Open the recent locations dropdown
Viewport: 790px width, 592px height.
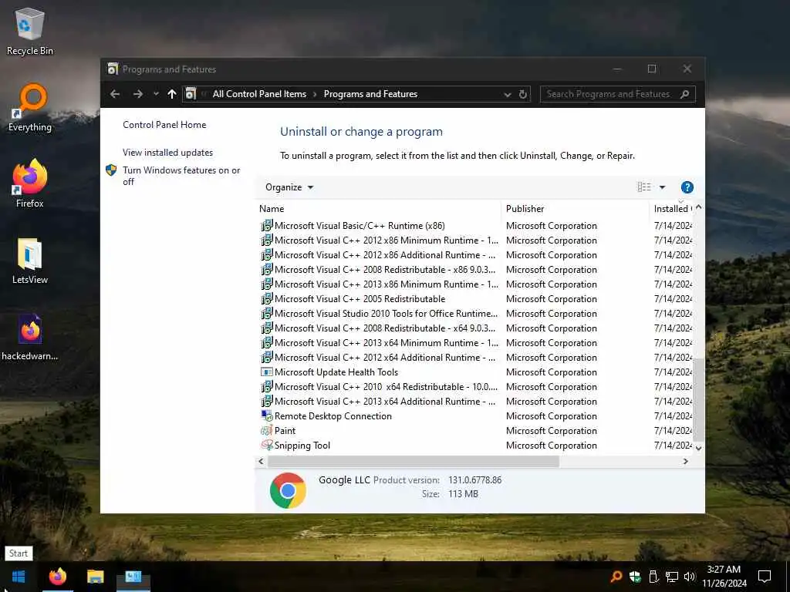[156, 94]
